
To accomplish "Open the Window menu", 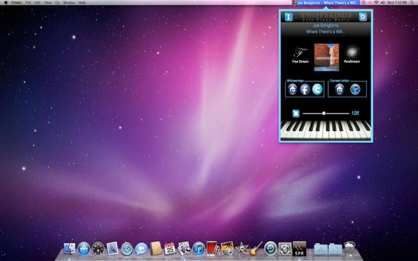I will (69, 3).
